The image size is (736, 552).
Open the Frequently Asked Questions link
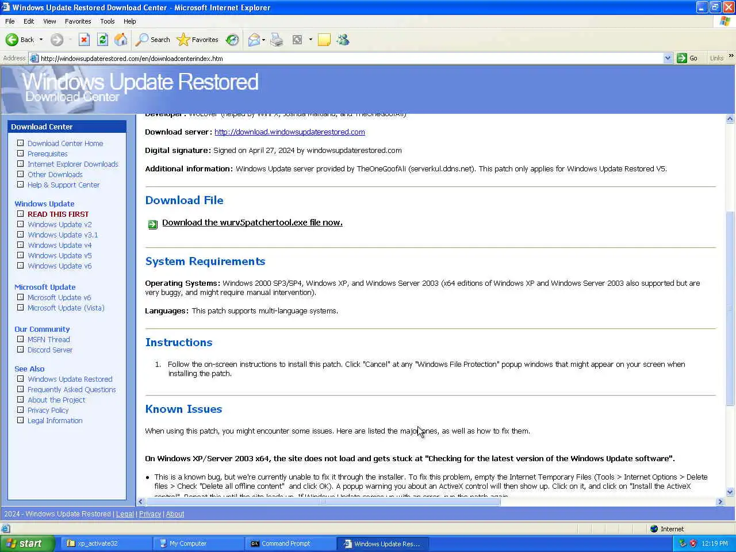point(72,389)
